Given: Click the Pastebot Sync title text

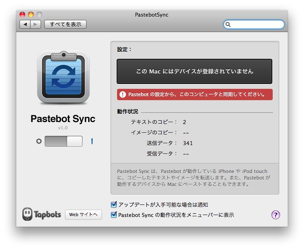Looking at the screenshot, I should coord(63,119).
